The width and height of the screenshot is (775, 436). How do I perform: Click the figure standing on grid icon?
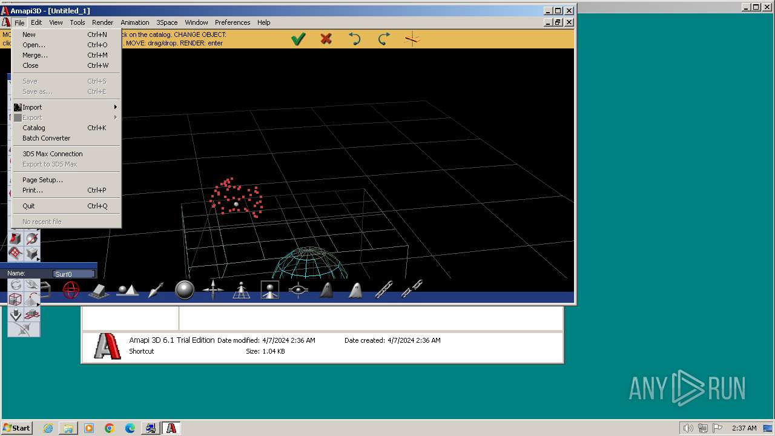(x=242, y=291)
